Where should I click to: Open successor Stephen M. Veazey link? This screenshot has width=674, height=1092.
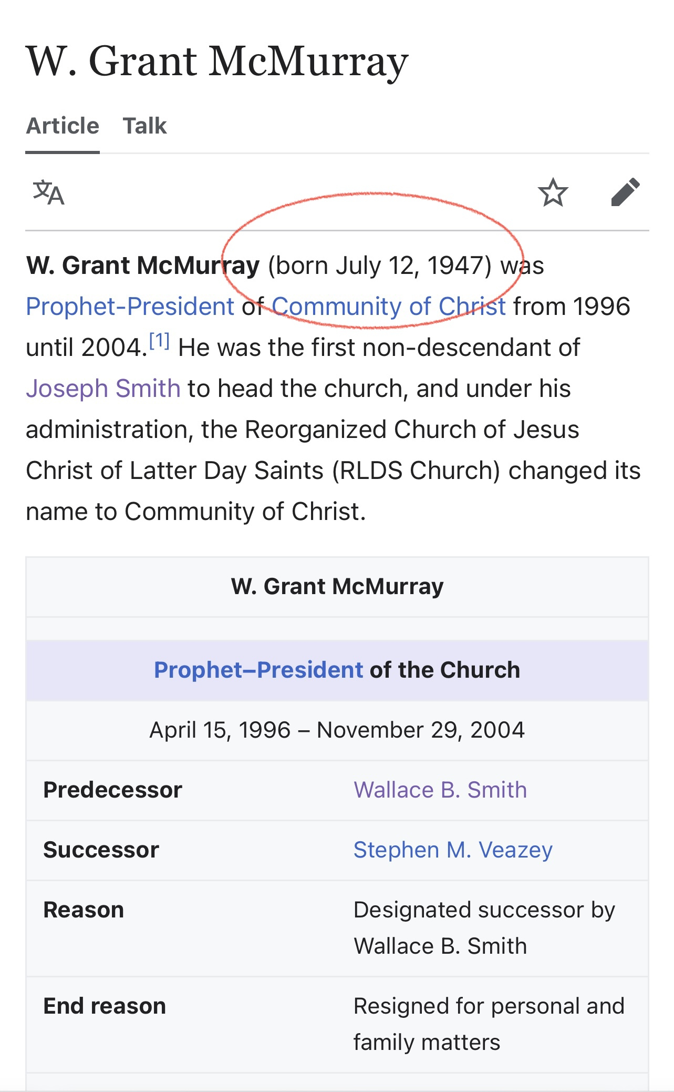click(x=452, y=850)
